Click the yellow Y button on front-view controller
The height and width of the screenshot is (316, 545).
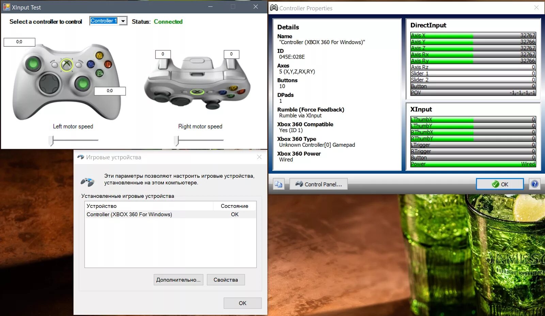99,56
